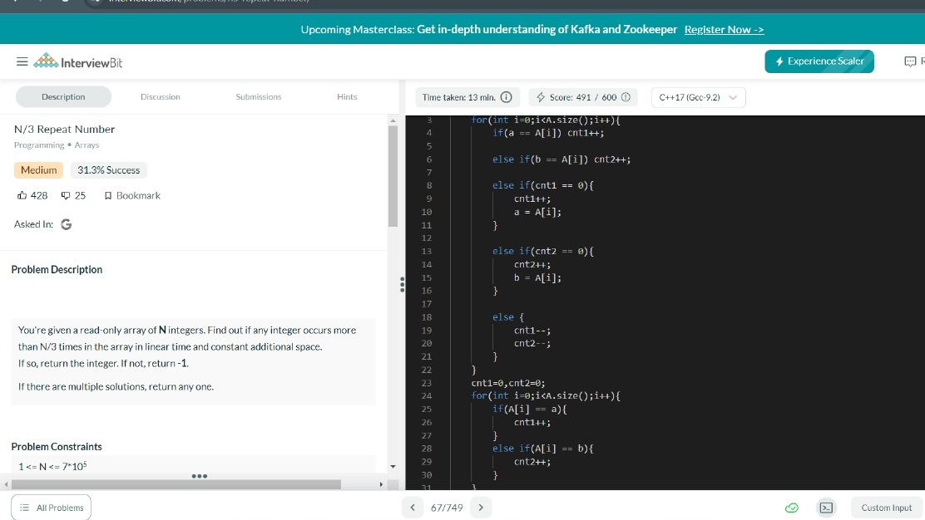Image resolution: width=925 pixels, height=520 pixels.
Task: Open the feedback chat bubble icon
Action: coord(912,61)
